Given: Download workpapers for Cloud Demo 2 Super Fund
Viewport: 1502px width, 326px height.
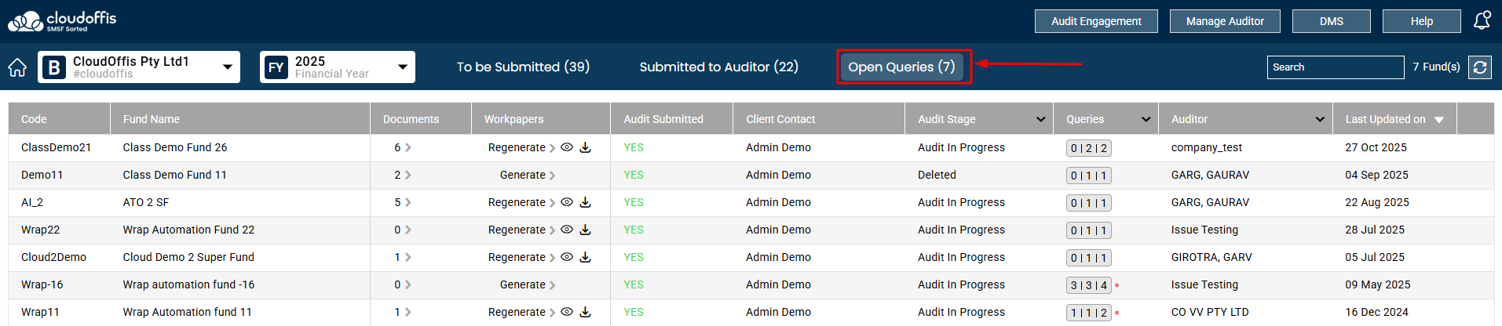Looking at the screenshot, I should click(585, 257).
